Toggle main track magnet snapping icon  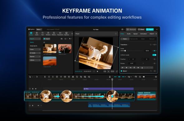115,77
